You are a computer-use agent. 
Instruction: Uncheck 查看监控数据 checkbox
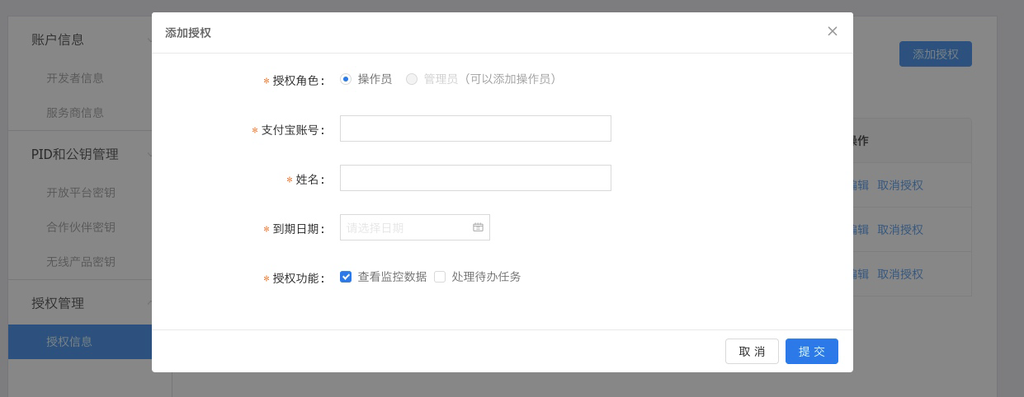coord(346,277)
